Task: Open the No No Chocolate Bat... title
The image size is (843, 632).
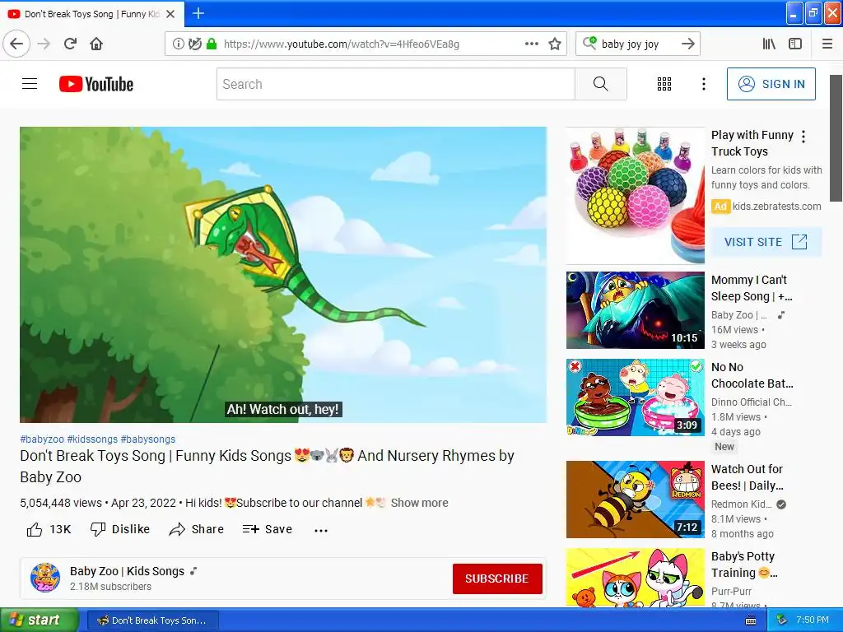Action: tap(752, 375)
